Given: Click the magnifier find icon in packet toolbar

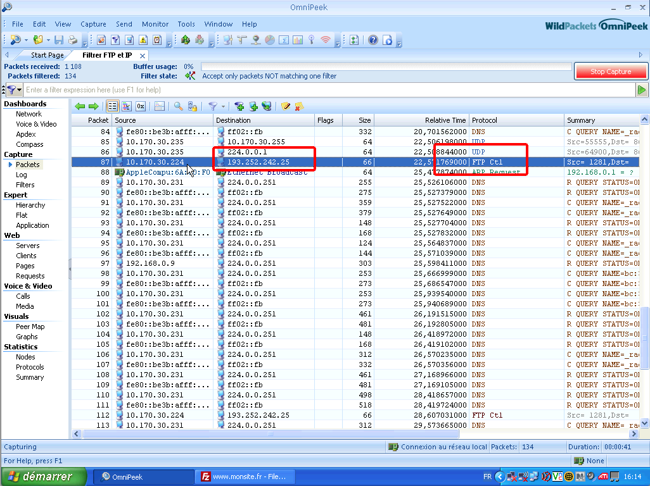Looking at the screenshot, I should 178,106.
